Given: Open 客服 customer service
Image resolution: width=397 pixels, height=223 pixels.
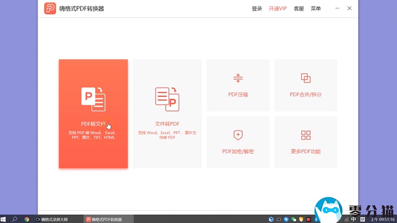Looking at the screenshot, I should (x=299, y=8).
